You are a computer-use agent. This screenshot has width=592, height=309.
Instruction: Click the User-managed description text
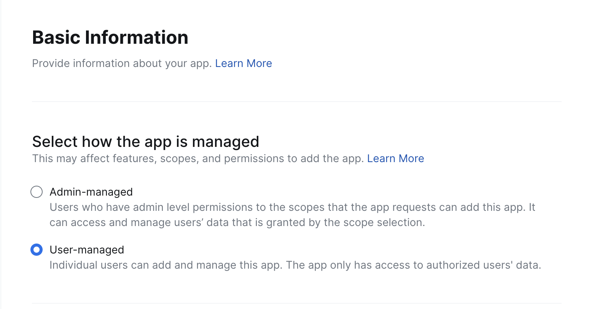(295, 265)
